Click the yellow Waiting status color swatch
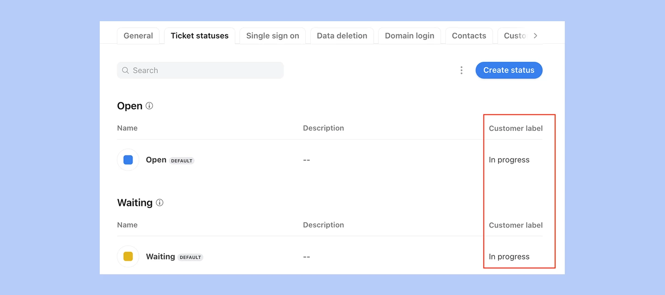Image resolution: width=665 pixels, height=295 pixels. click(x=128, y=257)
